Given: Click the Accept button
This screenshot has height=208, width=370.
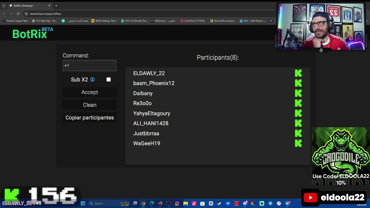Looking at the screenshot, I should coord(90,92).
